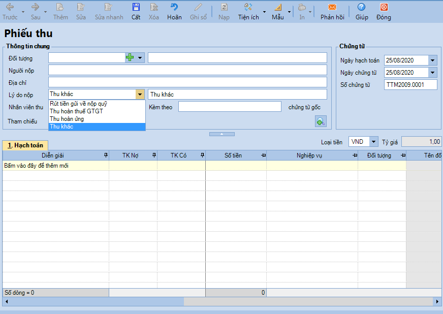Viewport: 443px width, 314px height.
Task: Pin the Diễn giải column
Action: [106, 155]
